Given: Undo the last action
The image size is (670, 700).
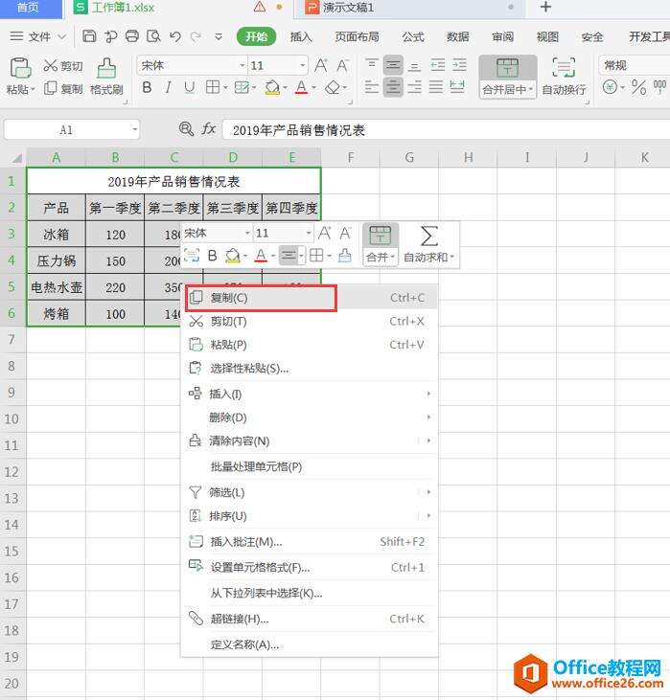Looking at the screenshot, I should point(175,36).
